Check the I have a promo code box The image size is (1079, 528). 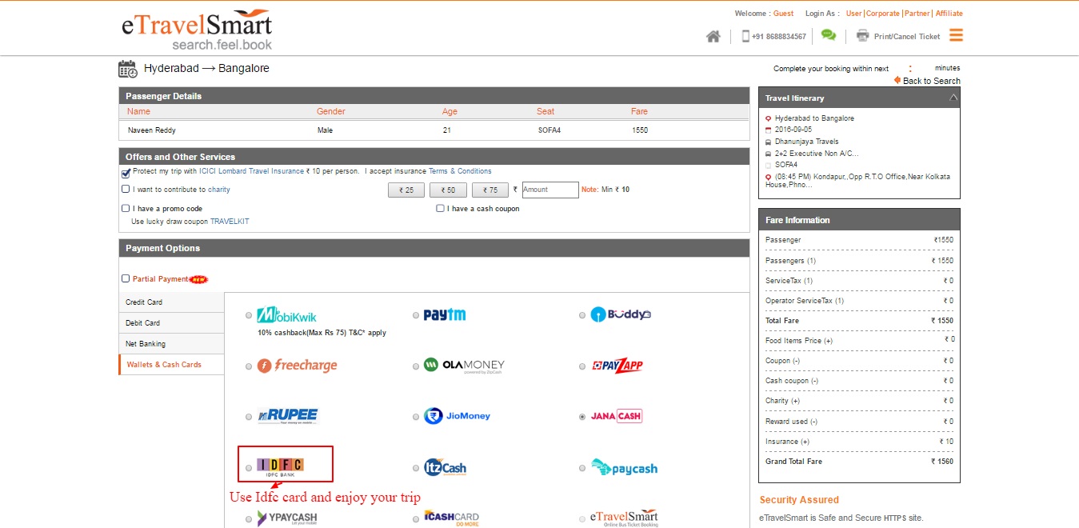(126, 209)
